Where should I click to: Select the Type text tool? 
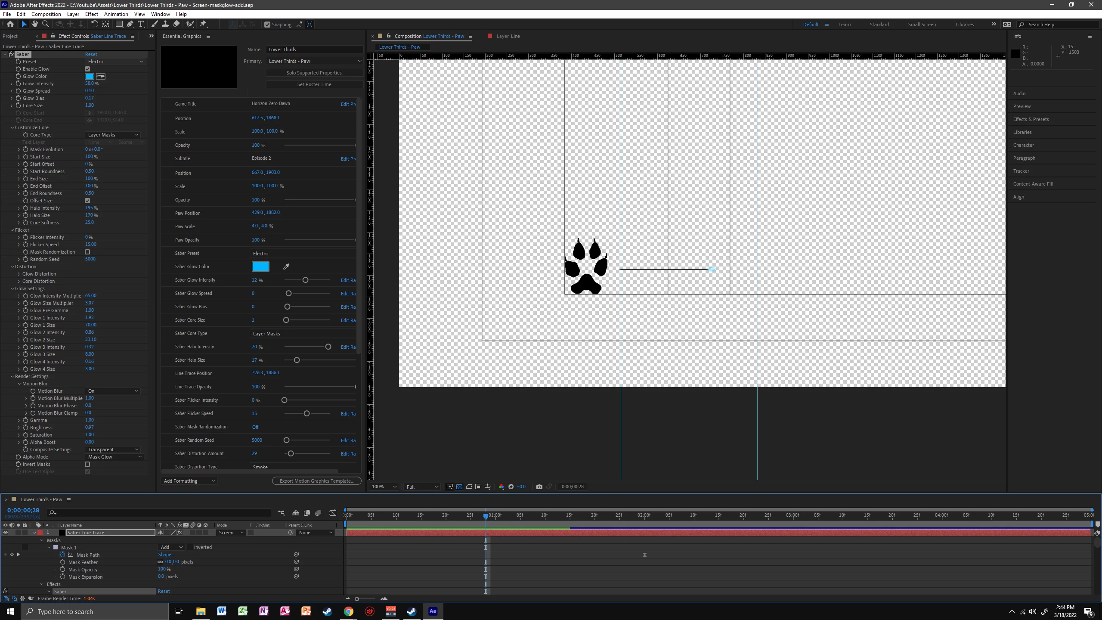[141, 24]
